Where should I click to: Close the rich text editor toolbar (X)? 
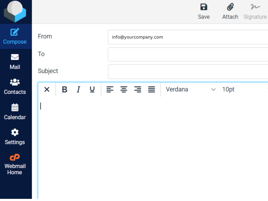click(x=47, y=89)
